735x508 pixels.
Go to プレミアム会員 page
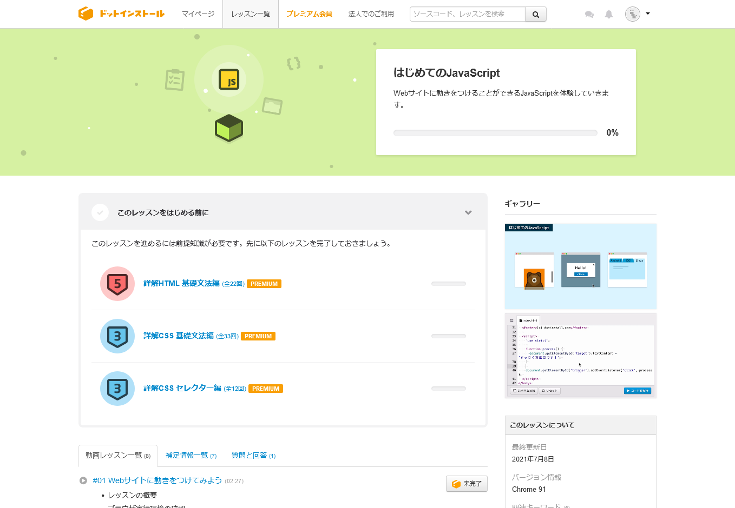coord(309,14)
